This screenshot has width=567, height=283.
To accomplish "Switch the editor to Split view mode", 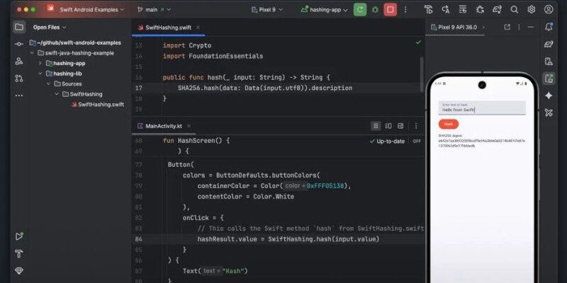I will pos(388,126).
